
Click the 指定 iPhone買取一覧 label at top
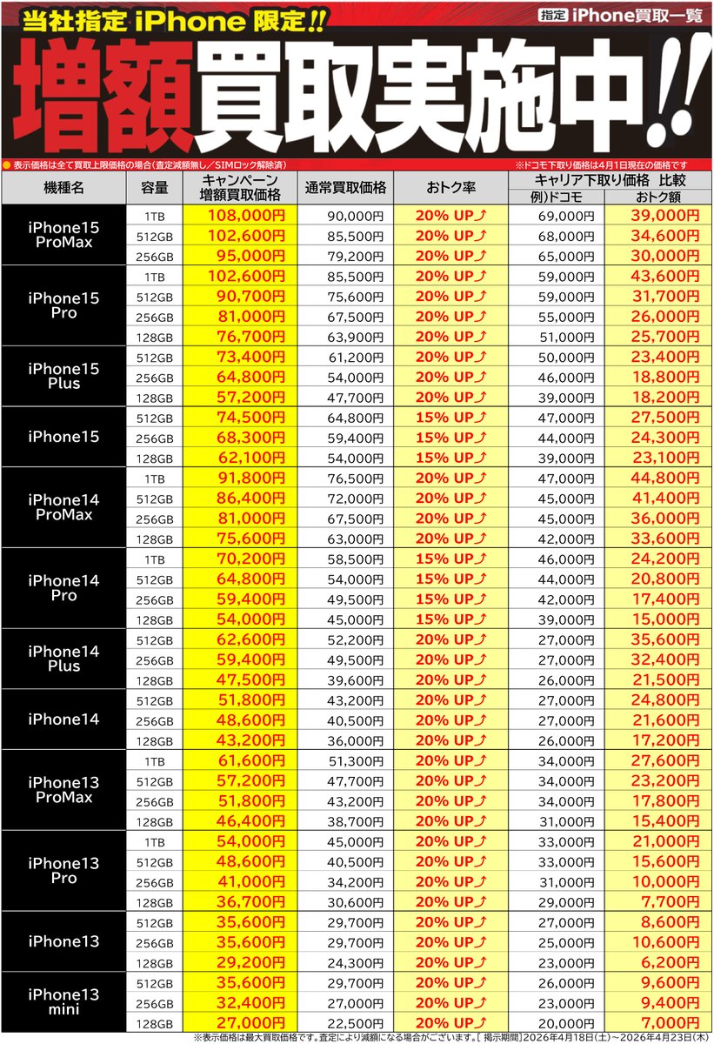pos(621,14)
